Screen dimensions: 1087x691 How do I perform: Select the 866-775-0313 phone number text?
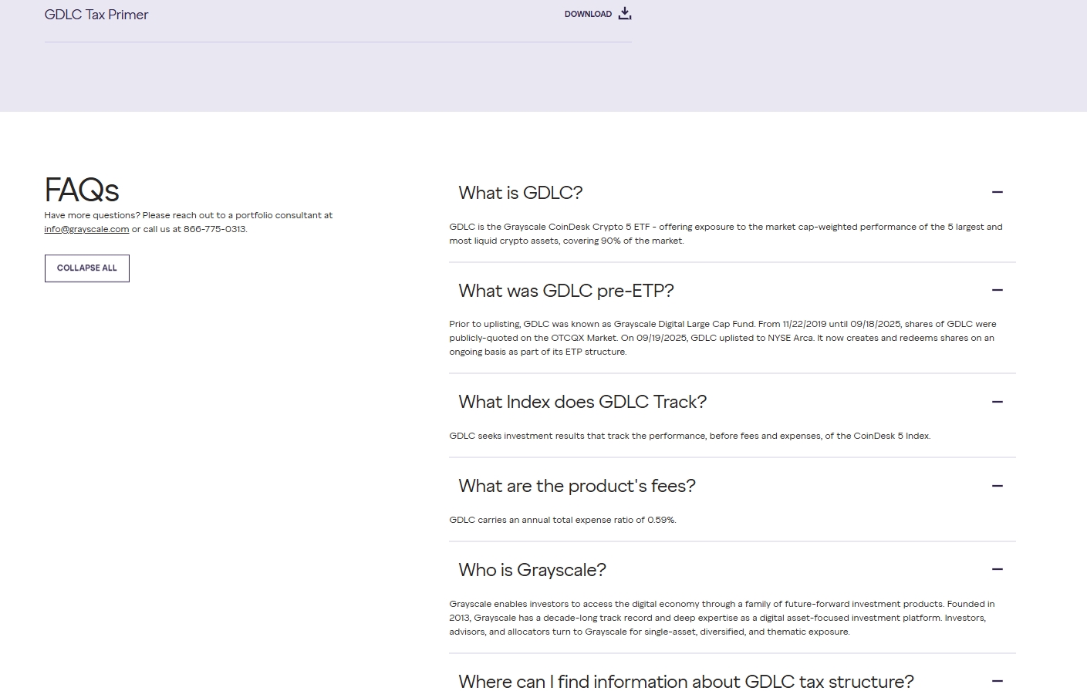(x=214, y=229)
